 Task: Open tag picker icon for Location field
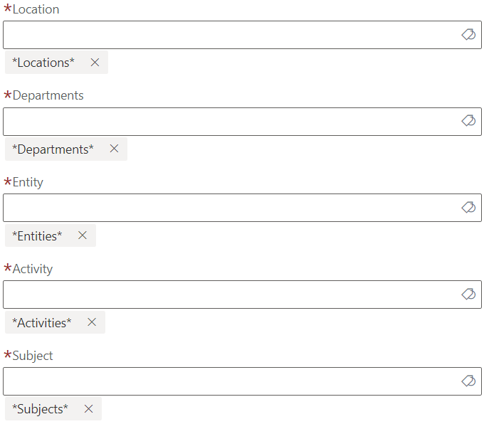click(x=468, y=35)
